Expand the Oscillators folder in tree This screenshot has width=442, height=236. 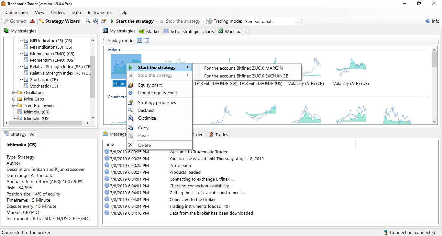[x=14, y=93]
